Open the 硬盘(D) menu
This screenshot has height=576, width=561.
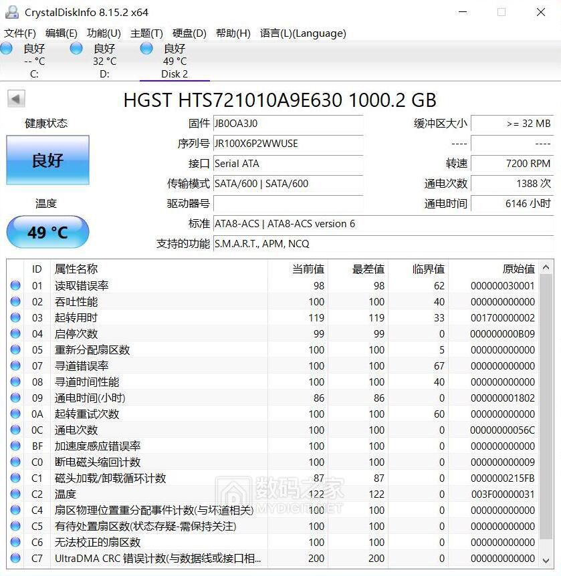coord(189,33)
